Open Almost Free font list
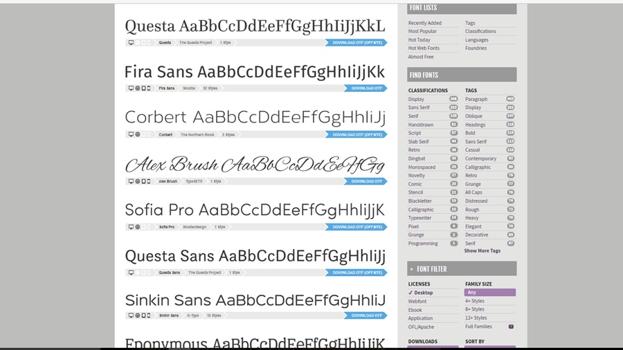Viewport: 623px width, 350px height. [x=421, y=57]
